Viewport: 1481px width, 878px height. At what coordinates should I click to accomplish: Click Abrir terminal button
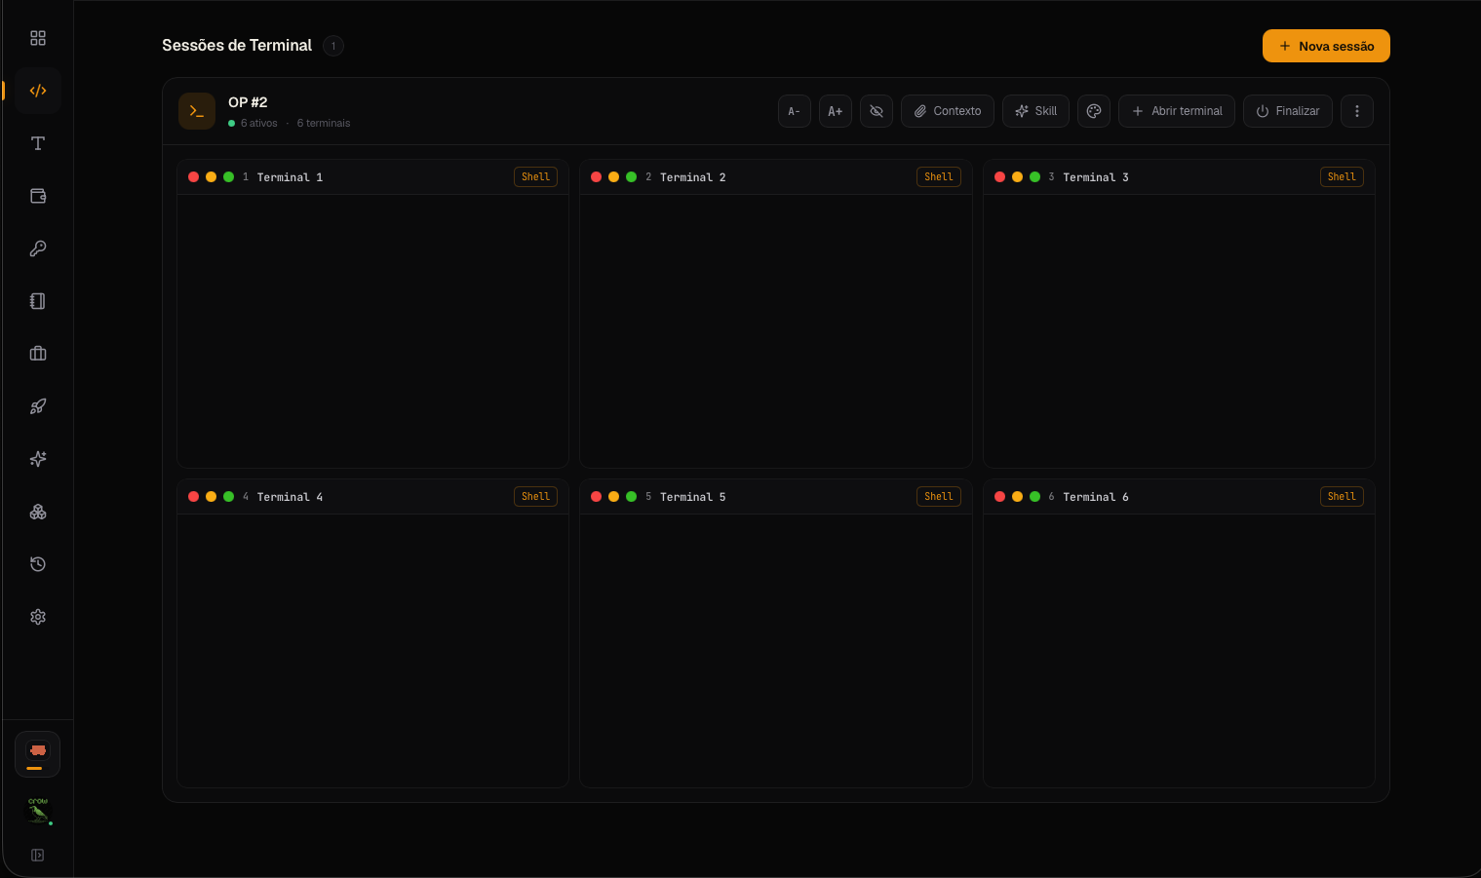[x=1177, y=111]
